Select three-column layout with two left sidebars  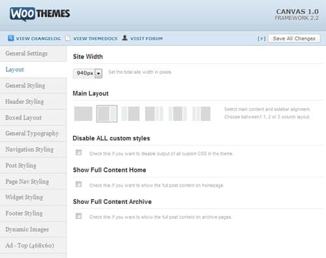point(201,114)
